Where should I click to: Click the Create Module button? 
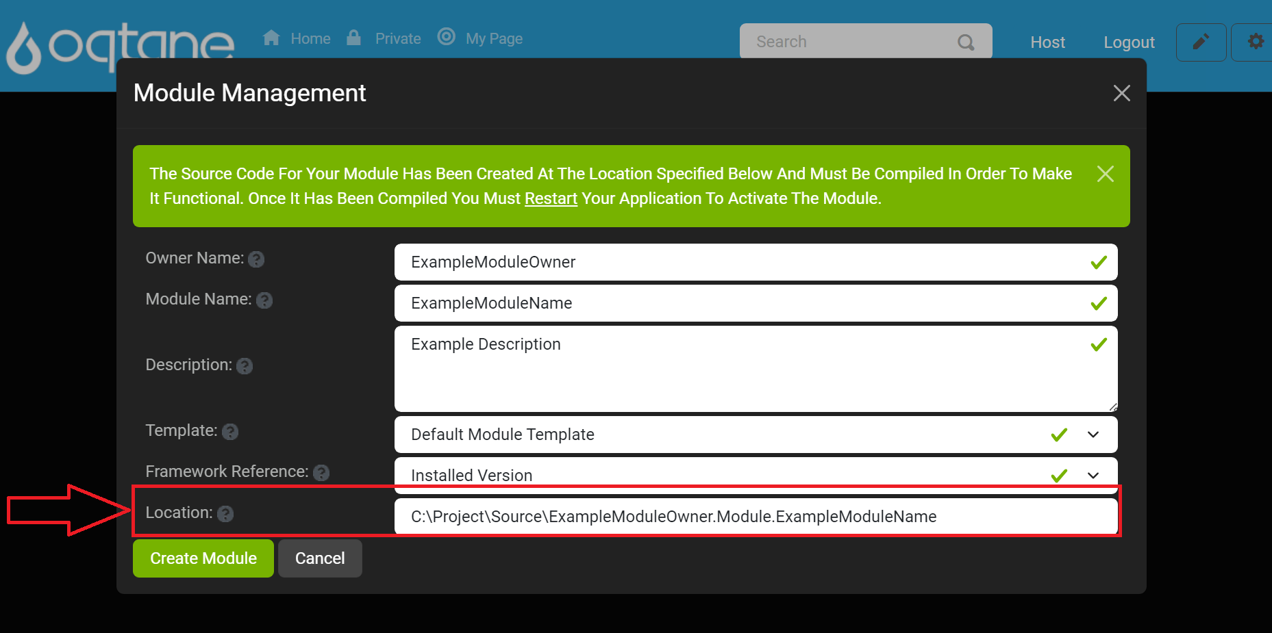coord(203,558)
